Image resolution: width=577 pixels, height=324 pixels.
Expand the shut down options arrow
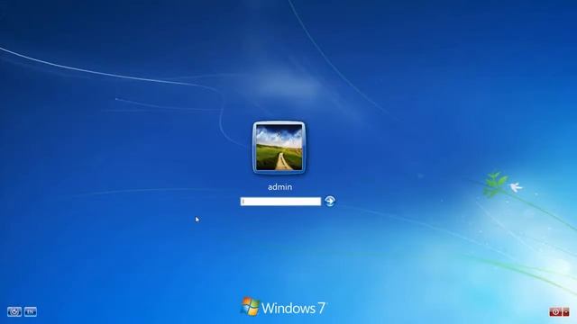click(x=566, y=312)
